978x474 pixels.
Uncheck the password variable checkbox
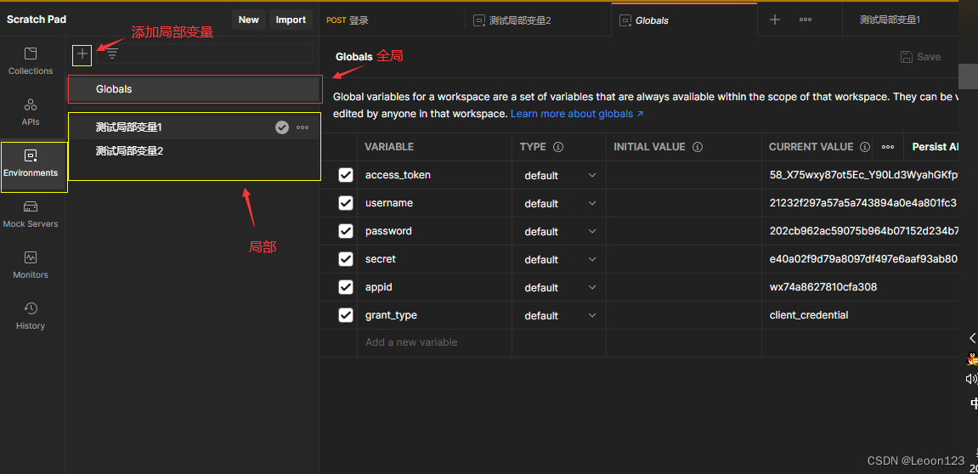click(x=346, y=231)
